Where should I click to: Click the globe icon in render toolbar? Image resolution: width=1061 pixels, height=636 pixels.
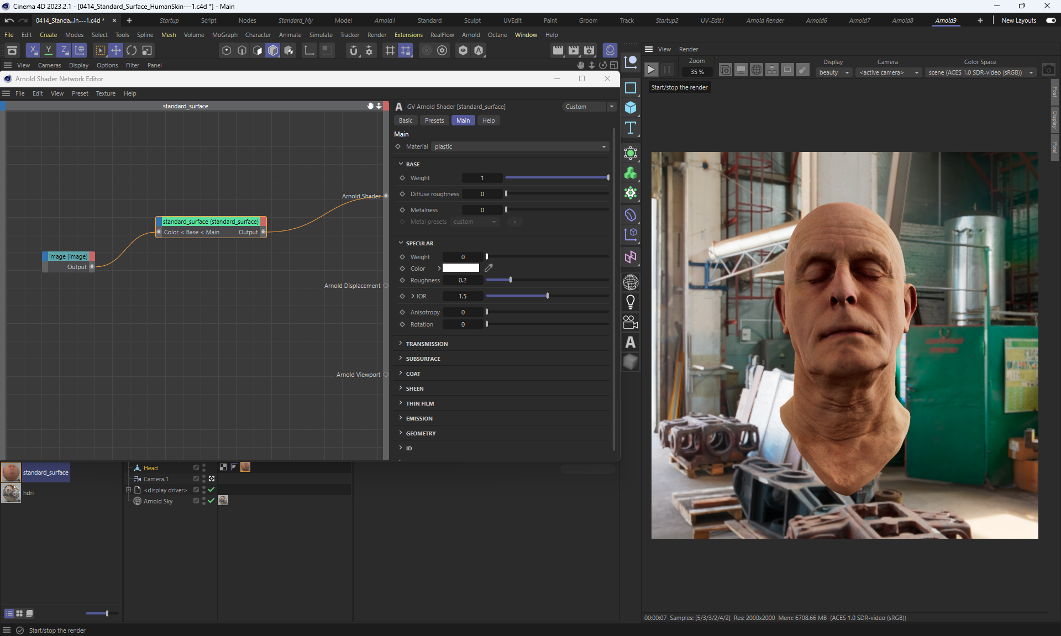pyautogui.click(x=757, y=70)
